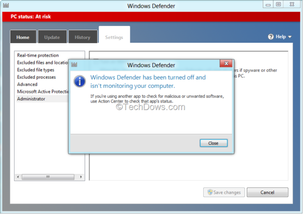Maximize the main Windows Defender window

[x=279, y=5]
